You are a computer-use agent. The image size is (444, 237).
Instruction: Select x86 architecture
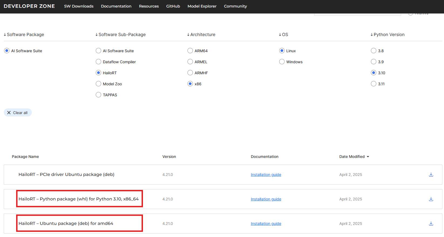click(190, 84)
